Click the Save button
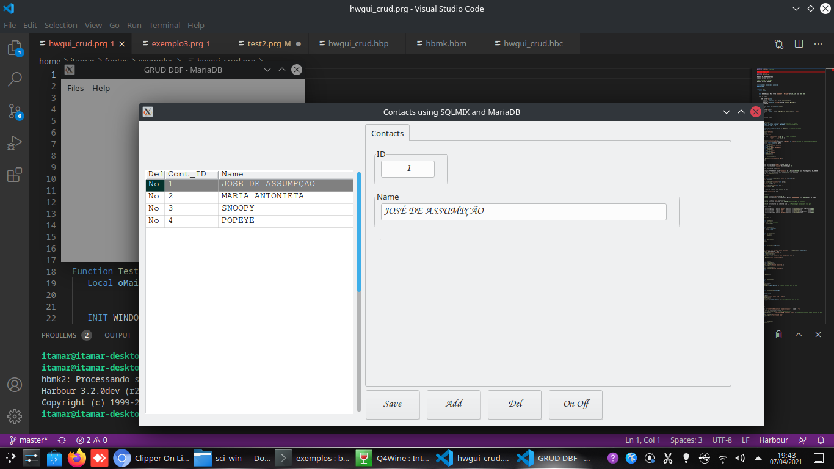Image resolution: width=834 pixels, height=469 pixels. point(393,404)
